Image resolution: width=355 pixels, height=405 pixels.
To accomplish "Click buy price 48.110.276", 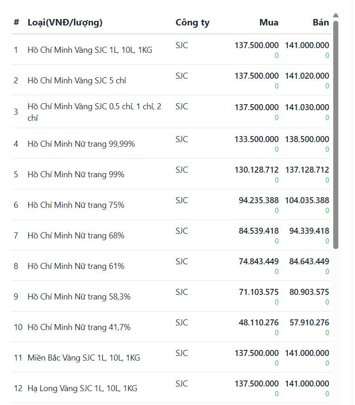I will pyautogui.click(x=259, y=322).
